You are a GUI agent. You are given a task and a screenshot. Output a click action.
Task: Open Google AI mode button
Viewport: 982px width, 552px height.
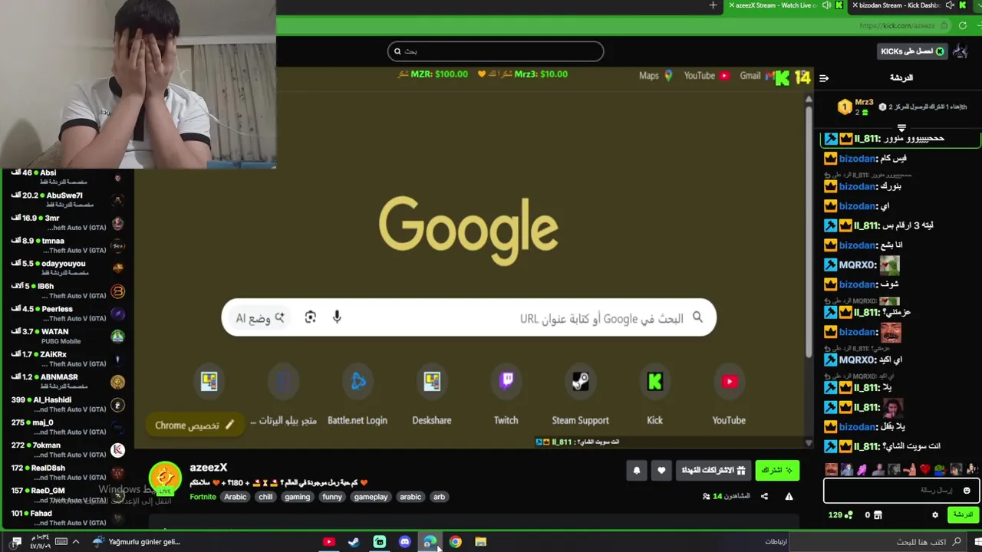(x=260, y=317)
